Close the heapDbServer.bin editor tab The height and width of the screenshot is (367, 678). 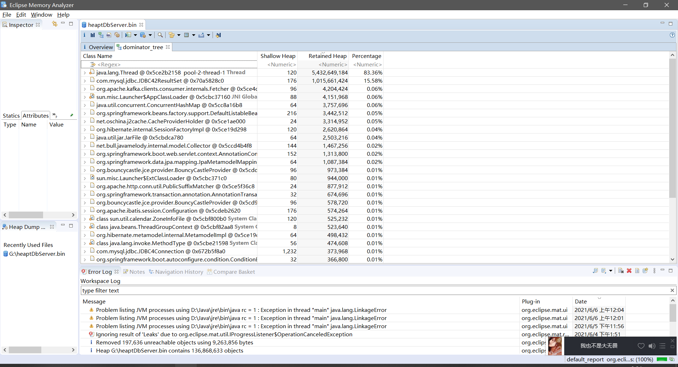point(141,25)
